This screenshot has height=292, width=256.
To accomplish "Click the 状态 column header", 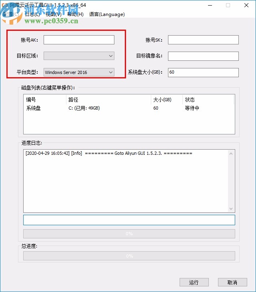I will [208, 100].
